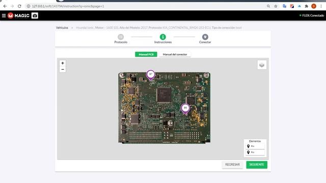Click the blue cloud extension icon
The height and width of the screenshot is (183, 326).
299,6
